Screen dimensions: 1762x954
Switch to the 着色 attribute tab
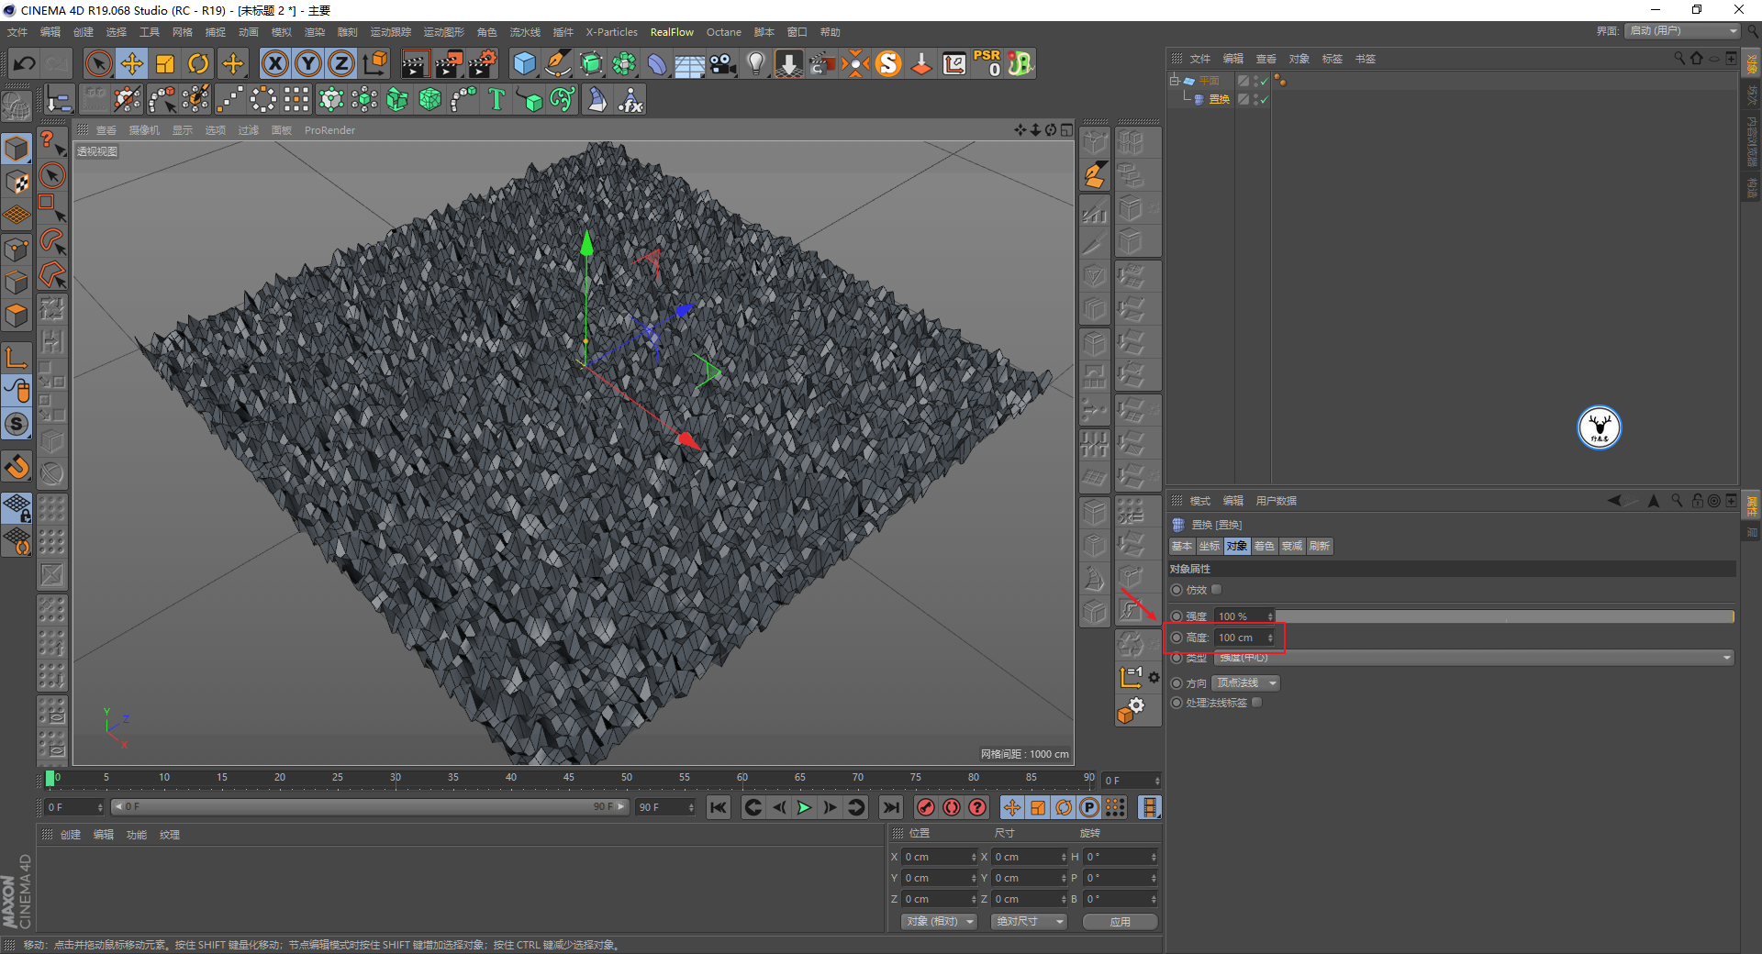click(1265, 546)
